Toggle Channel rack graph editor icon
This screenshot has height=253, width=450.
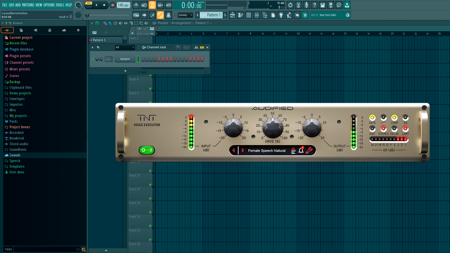pos(196,47)
